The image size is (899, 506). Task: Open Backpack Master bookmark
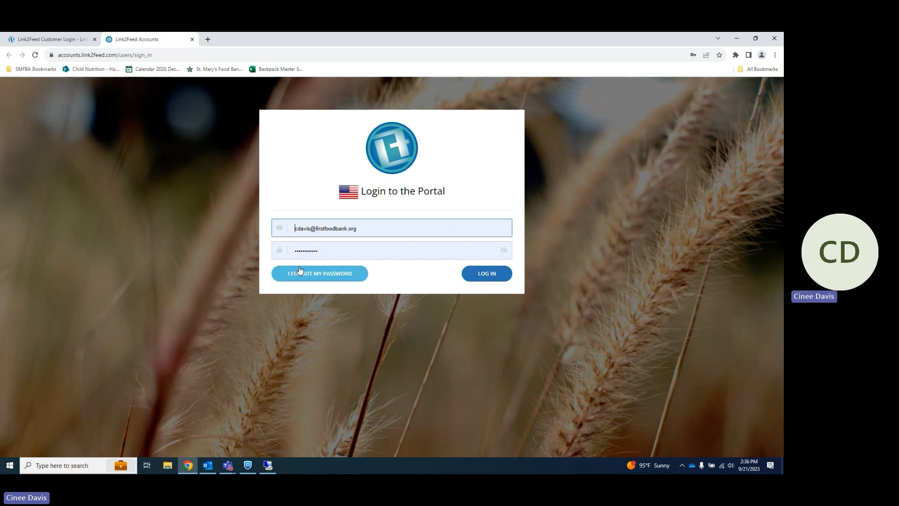[x=276, y=69]
